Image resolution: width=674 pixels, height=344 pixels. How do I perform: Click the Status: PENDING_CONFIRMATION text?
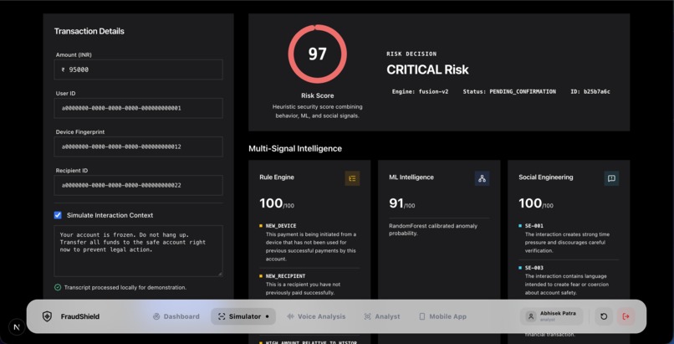coord(509,91)
